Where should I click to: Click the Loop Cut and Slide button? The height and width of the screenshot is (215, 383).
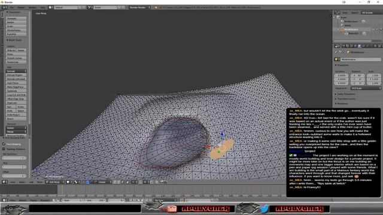pos(16,95)
